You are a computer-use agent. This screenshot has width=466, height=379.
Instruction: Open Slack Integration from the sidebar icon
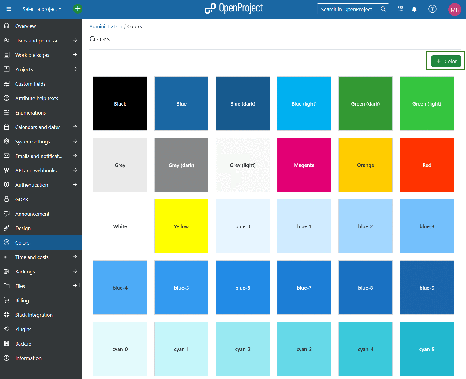7,315
